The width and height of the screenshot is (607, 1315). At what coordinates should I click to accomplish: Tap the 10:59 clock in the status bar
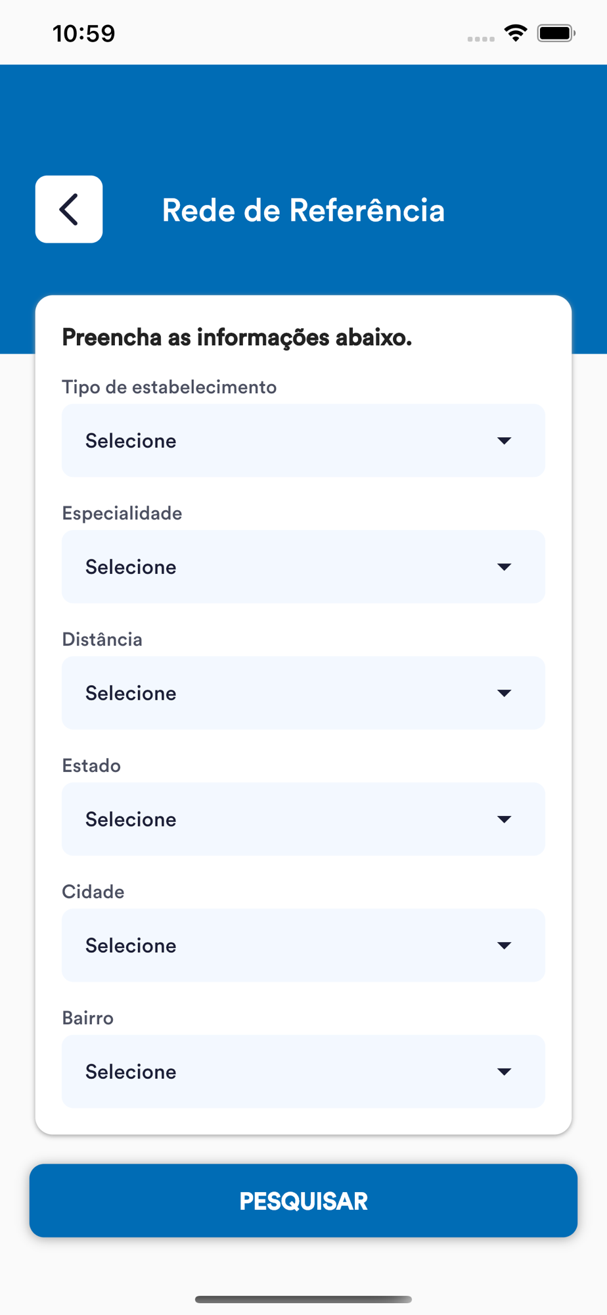[x=84, y=34]
